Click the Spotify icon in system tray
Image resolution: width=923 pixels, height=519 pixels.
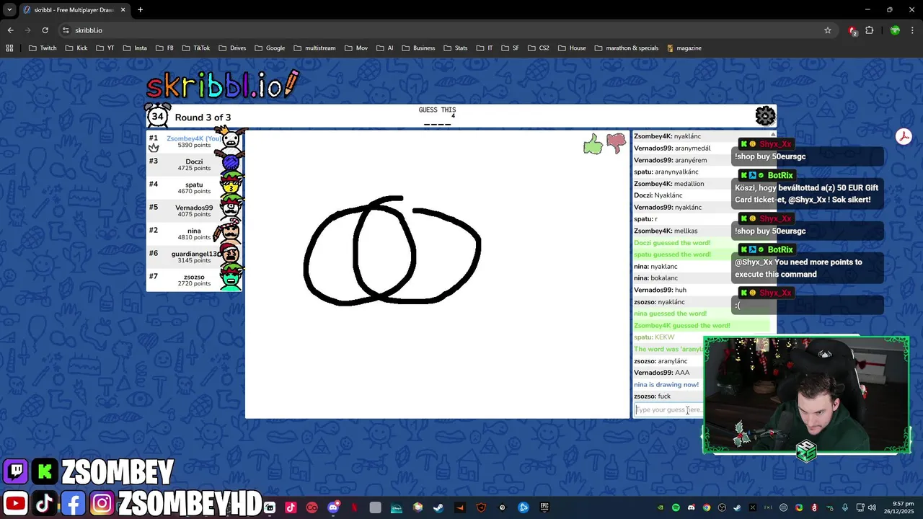pyautogui.click(x=676, y=507)
